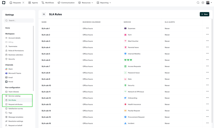This screenshot has height=128, width=214.
Task: Open Satisfaction survey settings
Action: click(x=16, y=109)
